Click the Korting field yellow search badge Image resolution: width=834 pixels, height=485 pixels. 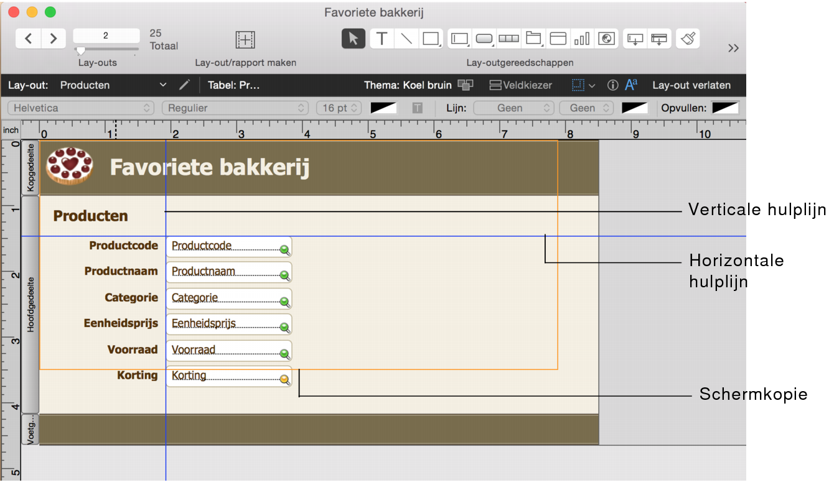coord(285,380)
